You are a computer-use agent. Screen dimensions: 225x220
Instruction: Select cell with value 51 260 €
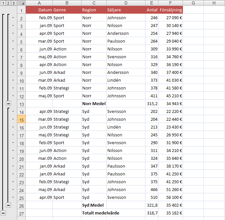[x=171, y=189]
